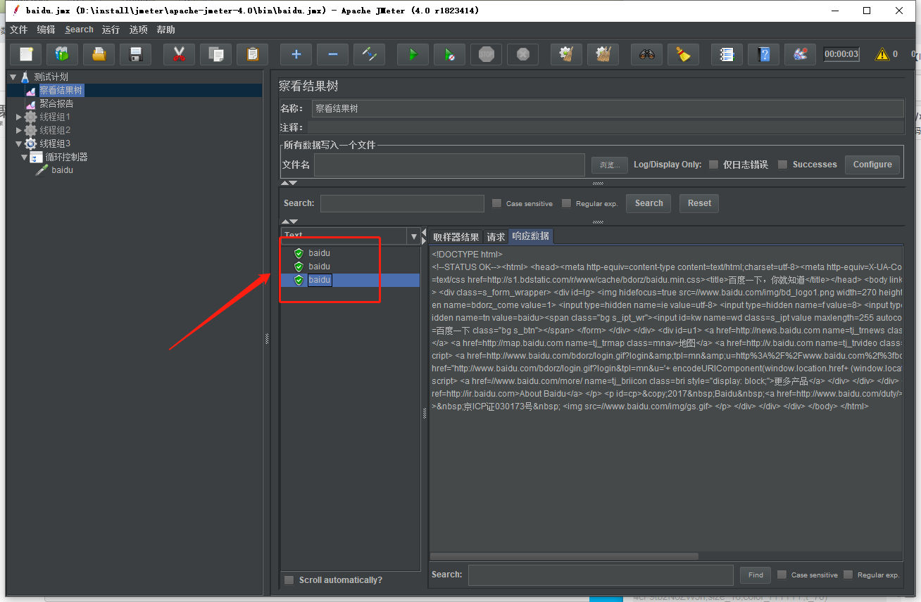The width and height of the screenshot is (921, 602).
Task: Click the Clear broom icon
Action: (x=566, y=54)
